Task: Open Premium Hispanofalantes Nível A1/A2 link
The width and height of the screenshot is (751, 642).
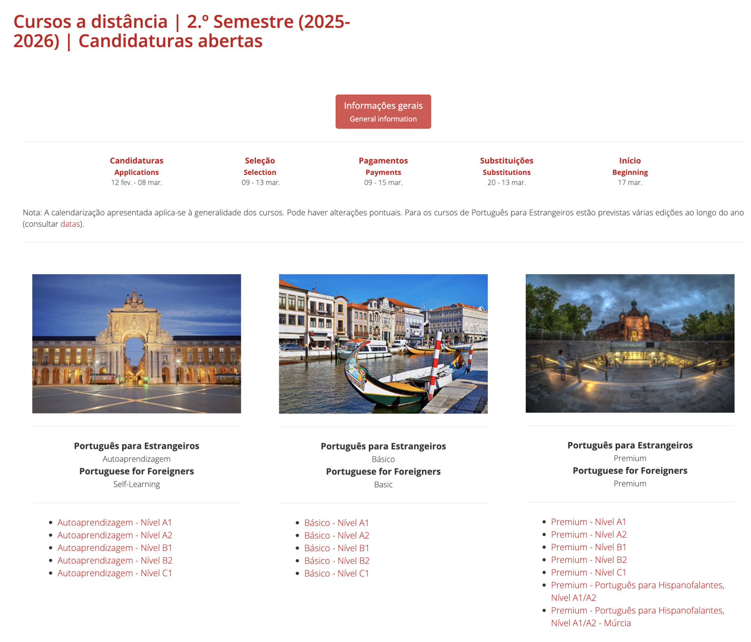Action: tap(637, 585)
